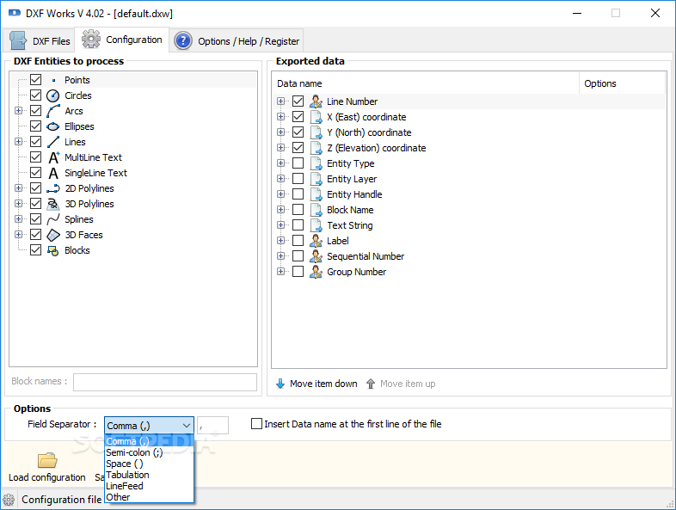
Task: Choose LineFeed from separator list
Action: tap(149, 486)
